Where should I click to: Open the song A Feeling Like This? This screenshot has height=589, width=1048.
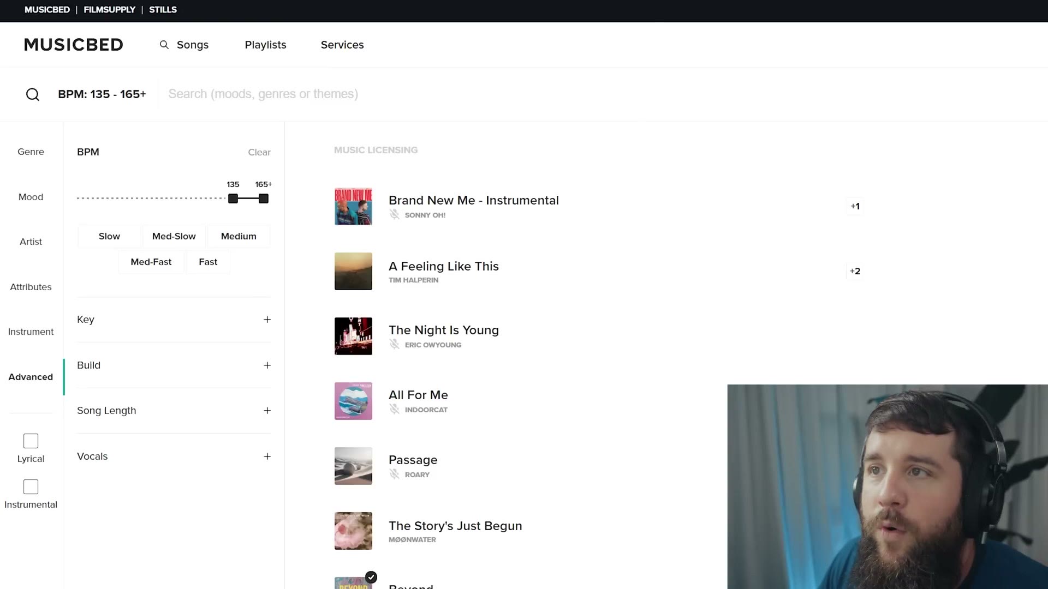pyautogui.click(x=443, y=266)
